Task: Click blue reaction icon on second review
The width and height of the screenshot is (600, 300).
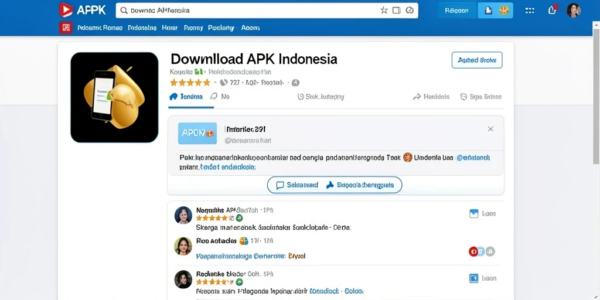Action: click(482, 251)
